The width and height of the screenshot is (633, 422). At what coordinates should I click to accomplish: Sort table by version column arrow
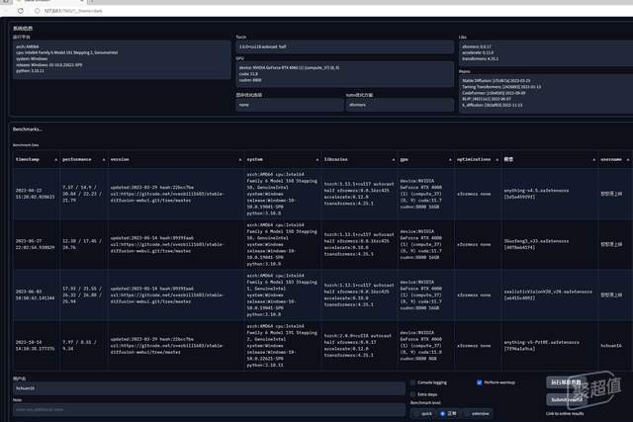point(240,160)
